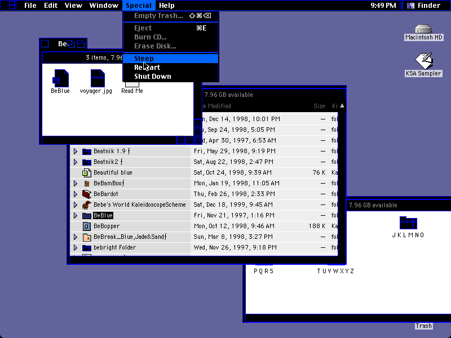Select the BeBreak_Blue,Jade&Sand folder icon
This screenshot has height=338, width=451.
[87, 237]
